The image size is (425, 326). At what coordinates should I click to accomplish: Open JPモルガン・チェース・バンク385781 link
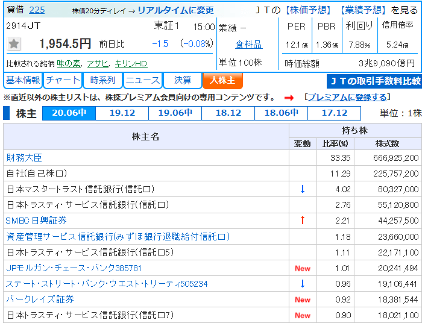click(74, 268)
